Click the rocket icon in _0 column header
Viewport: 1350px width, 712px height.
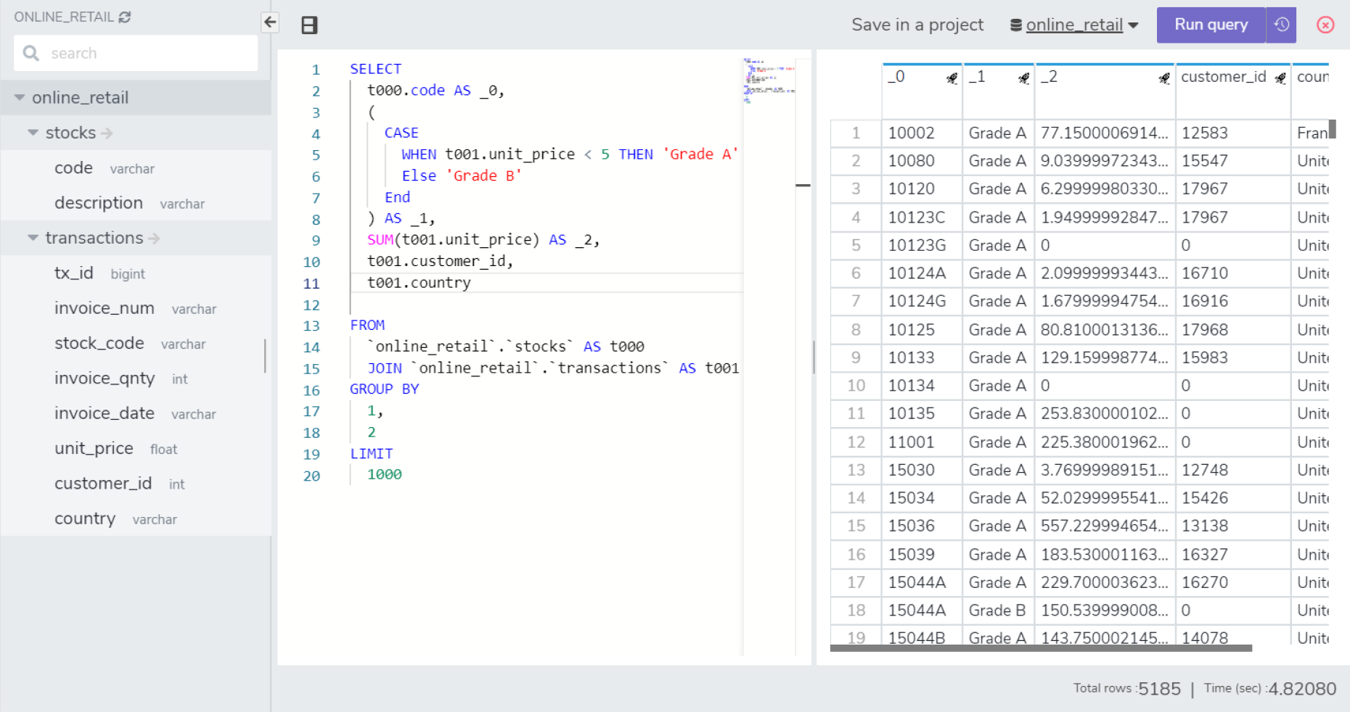(952, 78)
